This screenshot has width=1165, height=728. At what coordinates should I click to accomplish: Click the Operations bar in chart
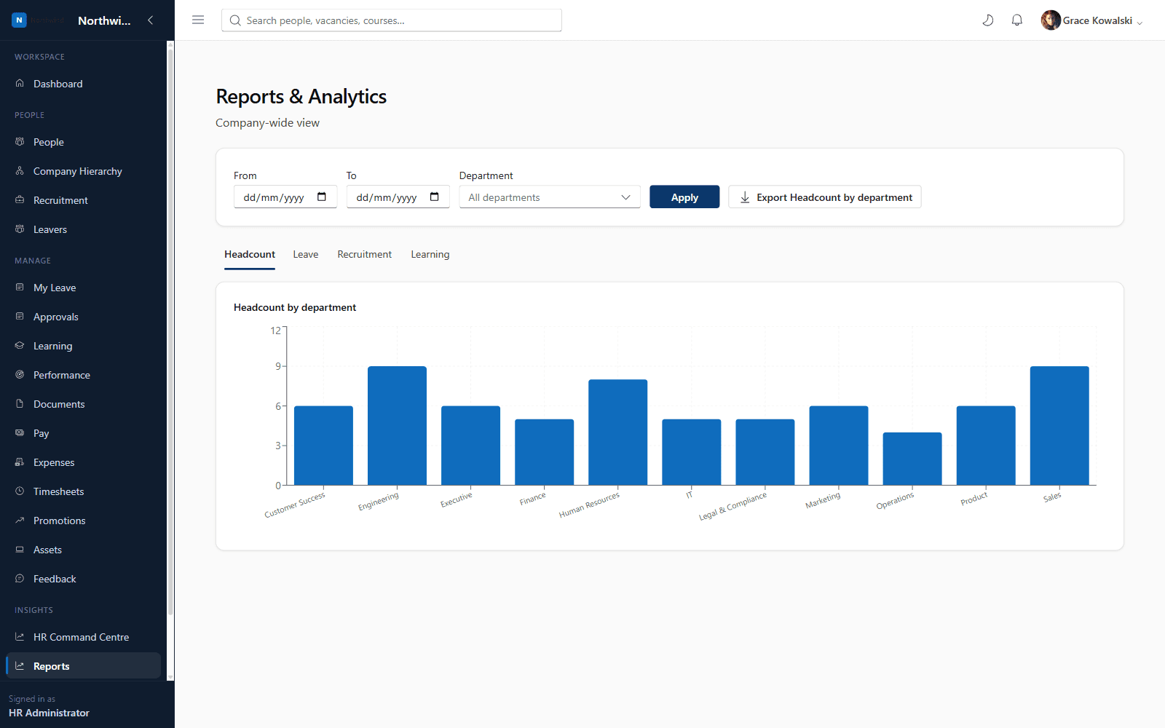[912, 459]
